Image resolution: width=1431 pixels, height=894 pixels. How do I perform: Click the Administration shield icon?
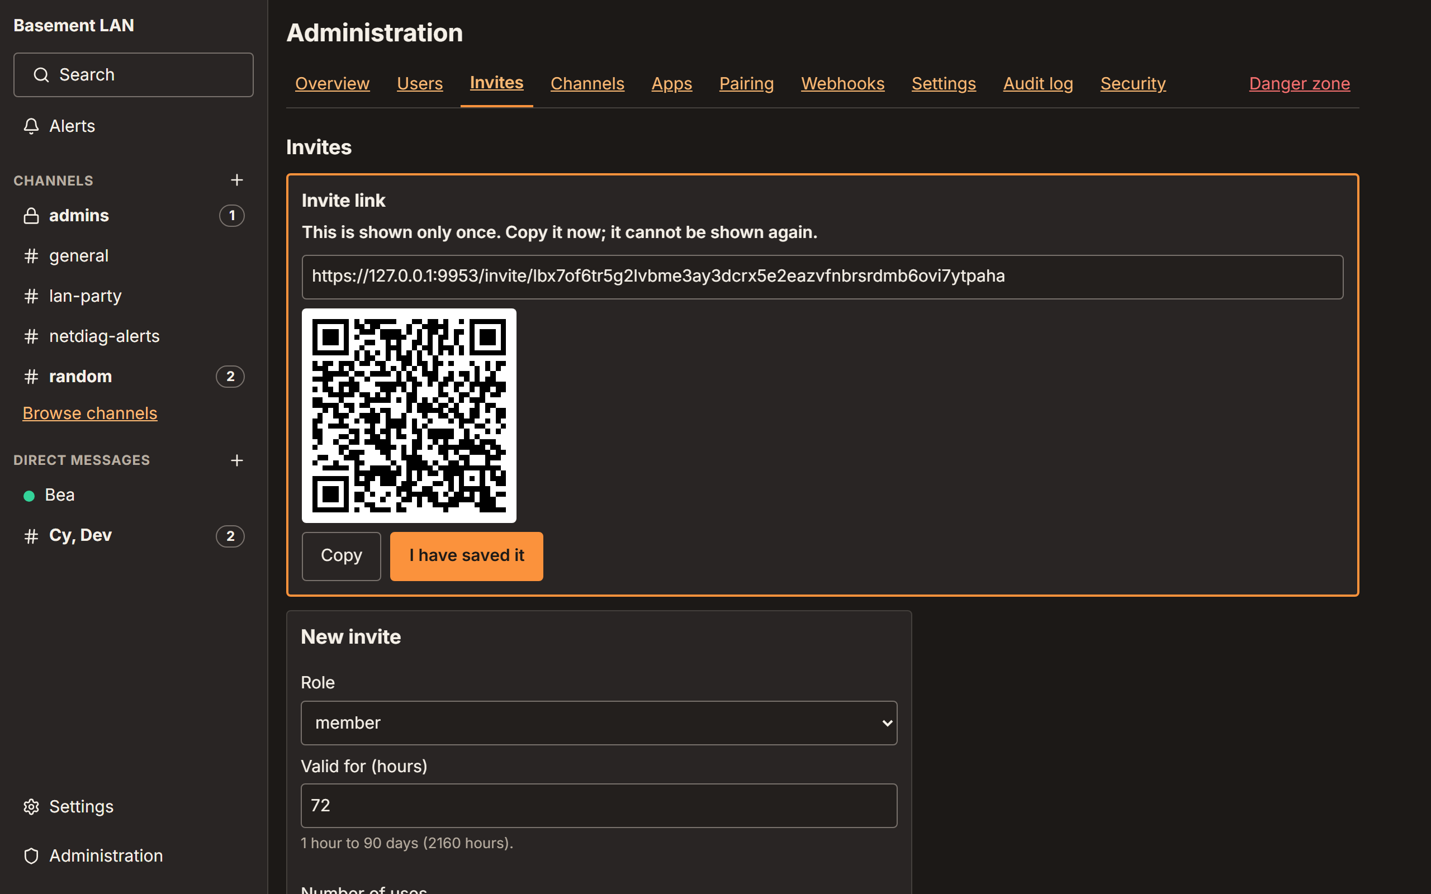click(31, 855)
